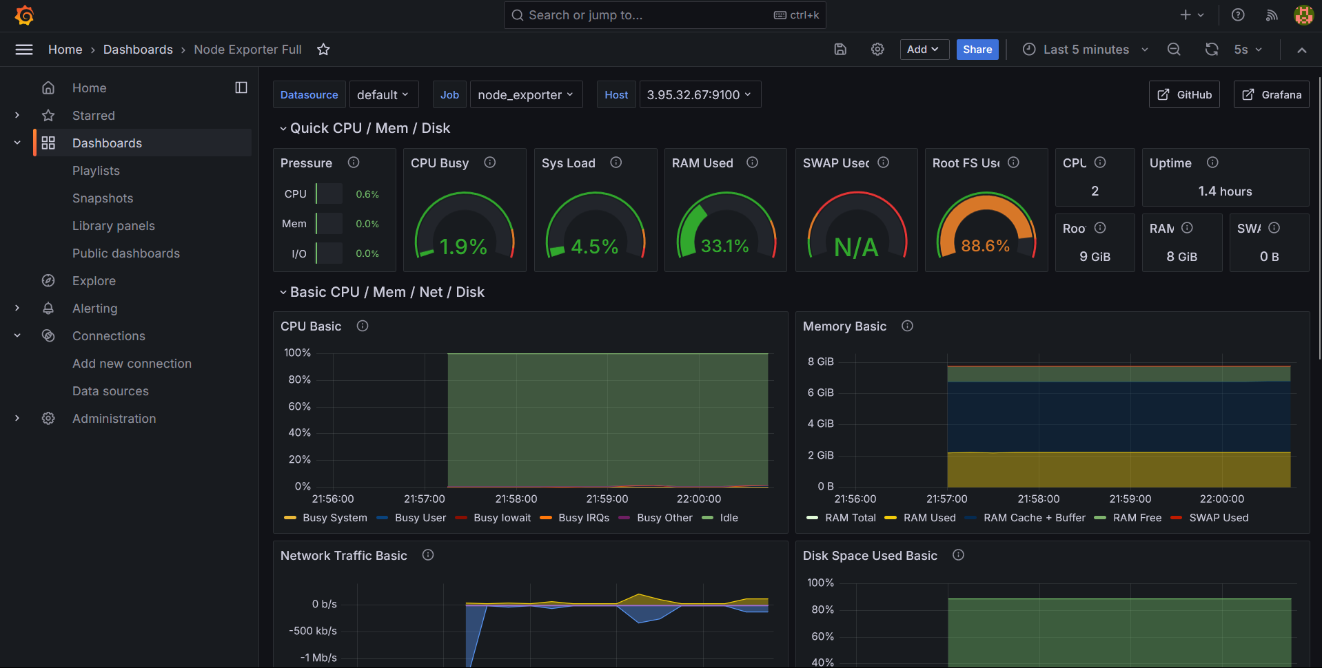1322x668 pixels.
Task: Go to the Dashboards breadcrumb
Action: (138, 50)
